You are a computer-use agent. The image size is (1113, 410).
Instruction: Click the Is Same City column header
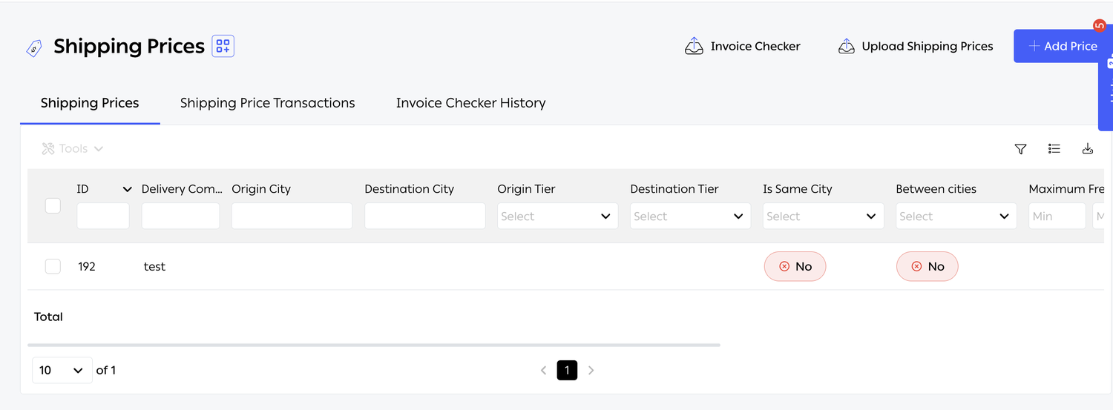coord(798,189)
